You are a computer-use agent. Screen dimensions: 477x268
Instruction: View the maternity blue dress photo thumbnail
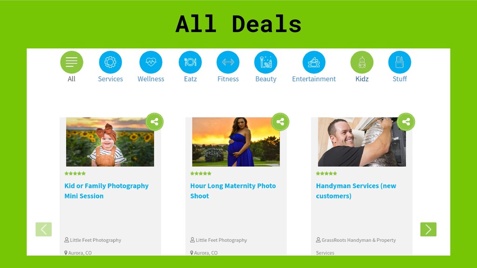coord(236,142)
